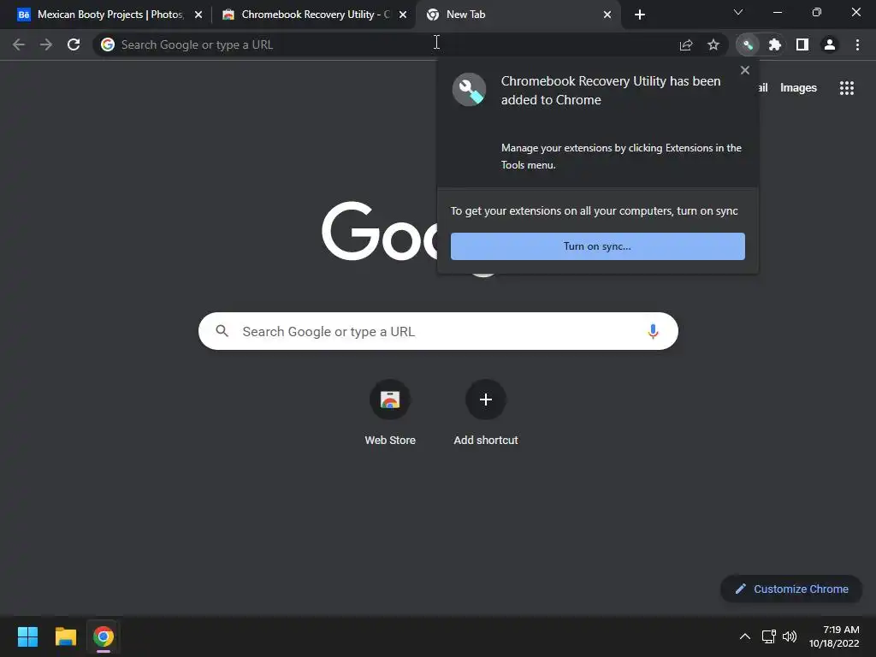Go back using the browser back arrow
Image resolution: width=876 pixels, height=657 pixels.
pos(19,44)
